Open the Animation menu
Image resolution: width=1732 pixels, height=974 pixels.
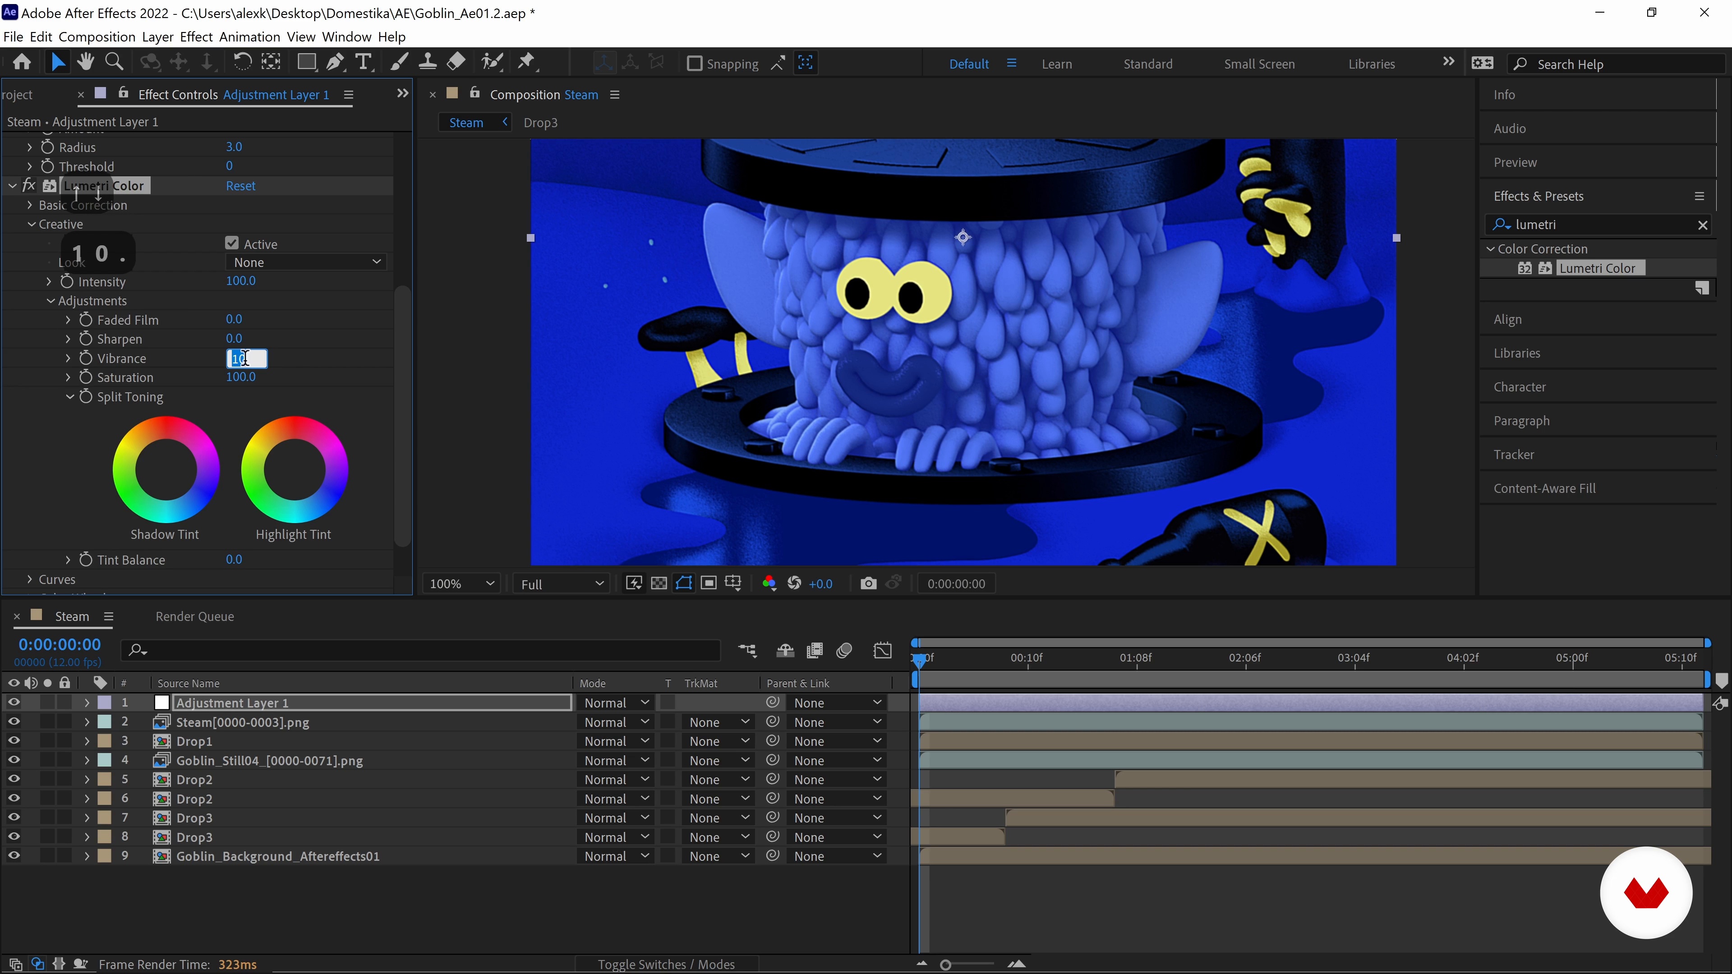click(x=249, y=36)
